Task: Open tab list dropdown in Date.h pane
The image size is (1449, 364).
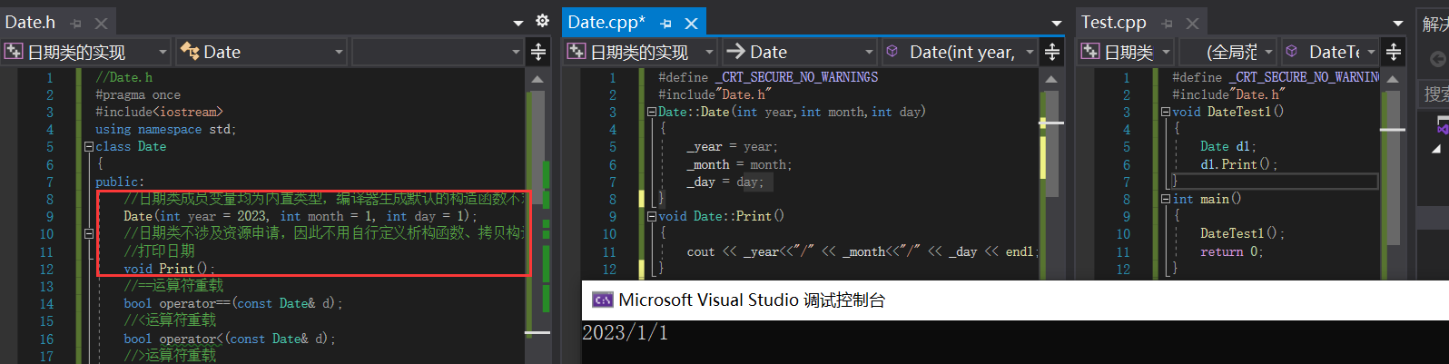Action: [518, 23]
